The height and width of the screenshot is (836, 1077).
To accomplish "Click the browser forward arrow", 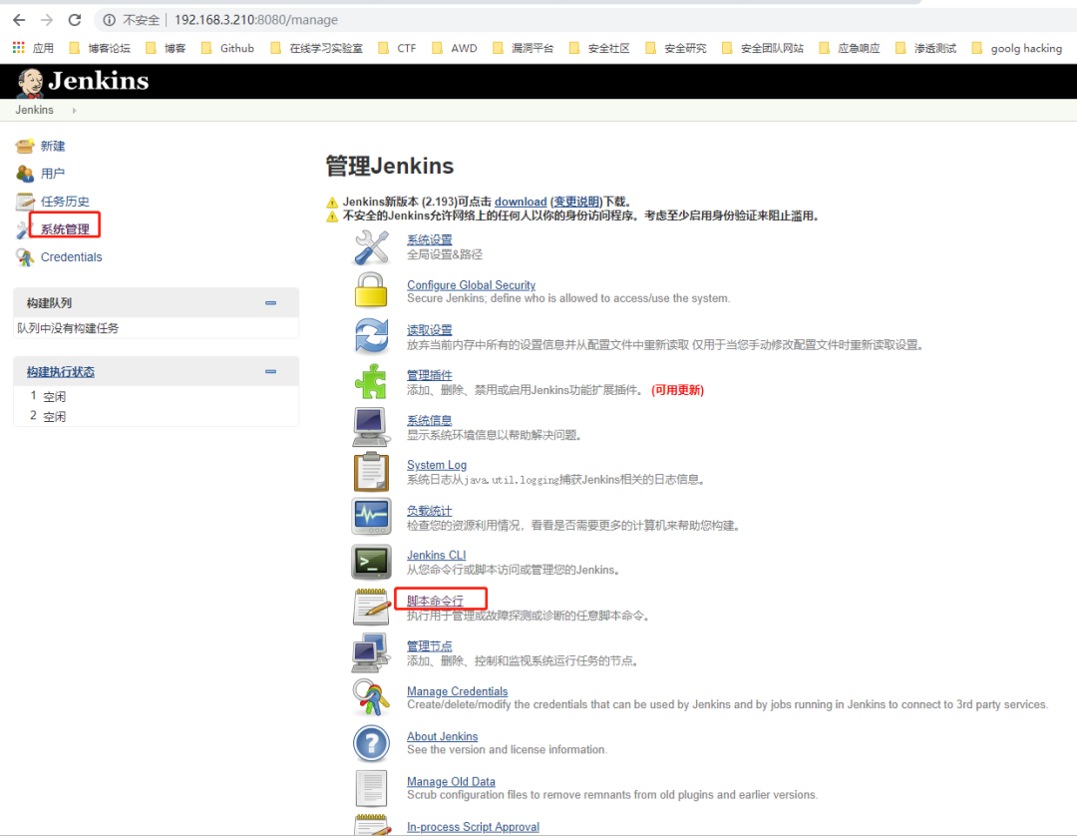I will 47,20.
